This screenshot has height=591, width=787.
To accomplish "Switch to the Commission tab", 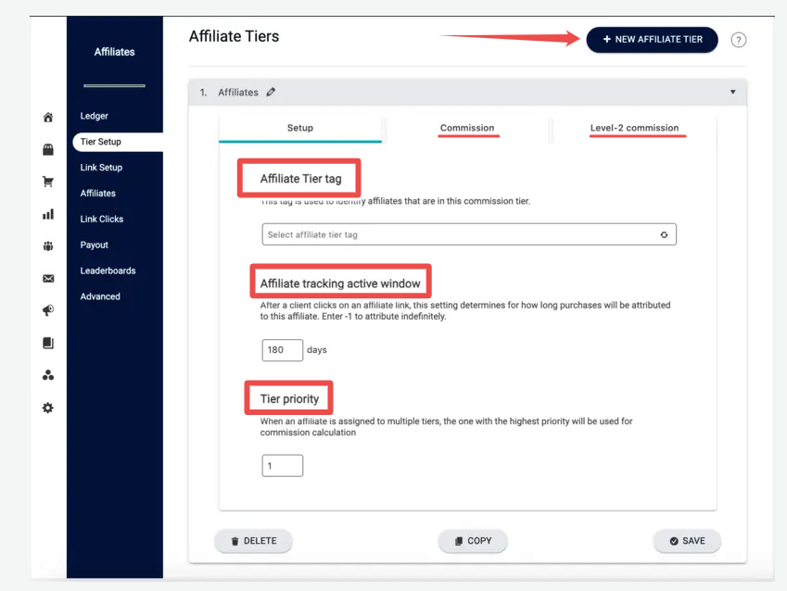I will (467, 128).
